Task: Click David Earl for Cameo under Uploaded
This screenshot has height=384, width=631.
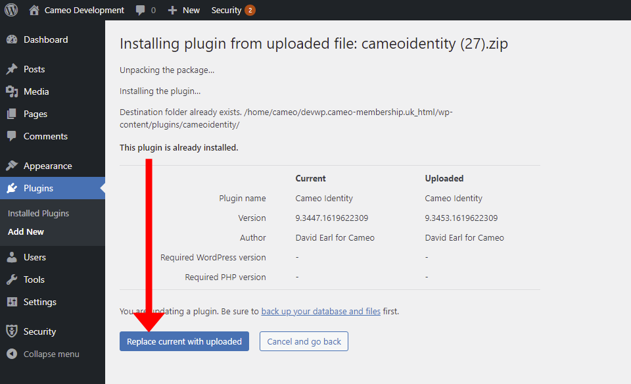Action: [465, 237]
